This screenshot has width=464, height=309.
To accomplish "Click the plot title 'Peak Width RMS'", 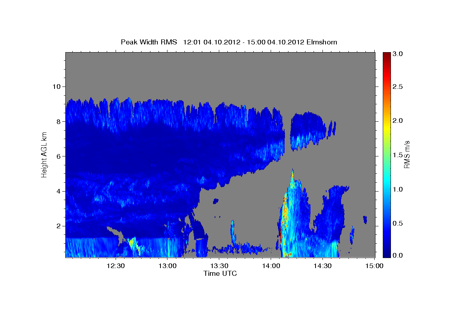I will coord(149,42).
